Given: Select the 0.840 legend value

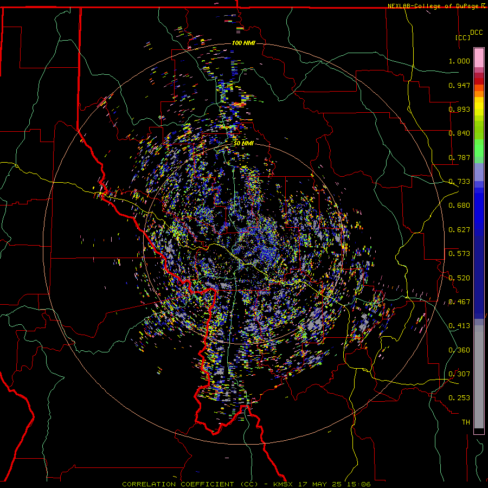Looking at the screenshot, I should pyautogui.click(x=459, y=133).
